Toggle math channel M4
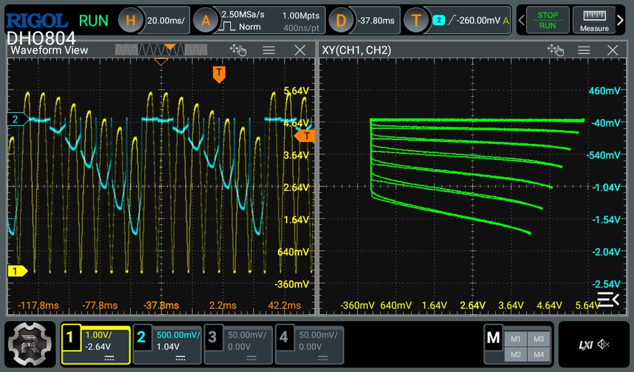 (x=539, y=354)
